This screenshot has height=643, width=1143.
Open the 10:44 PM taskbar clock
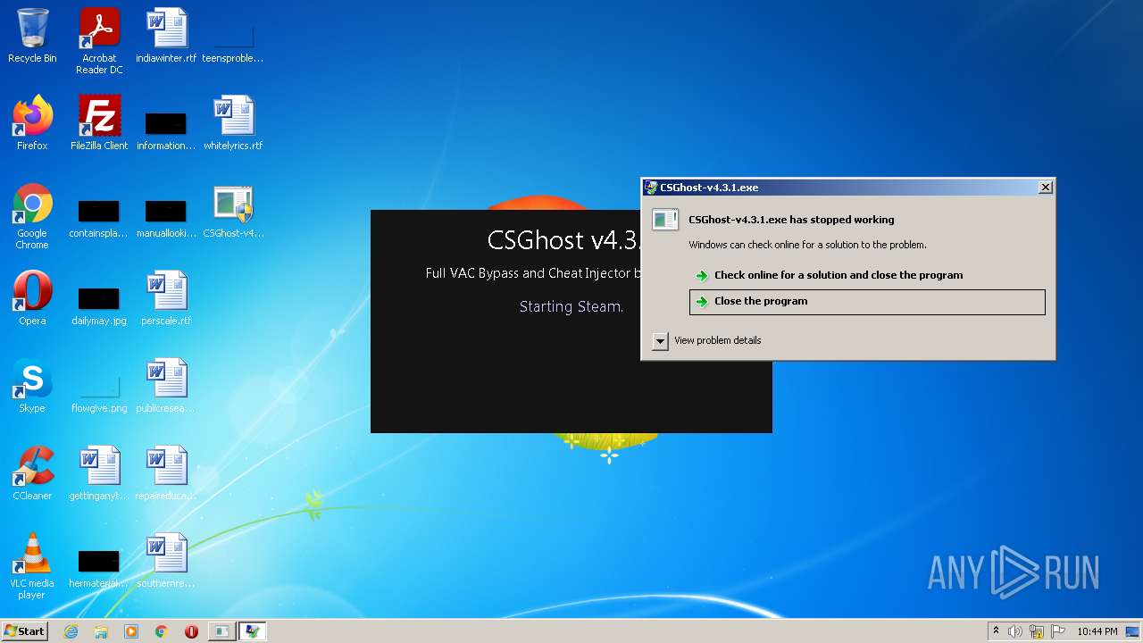[x=1097, y=631]
